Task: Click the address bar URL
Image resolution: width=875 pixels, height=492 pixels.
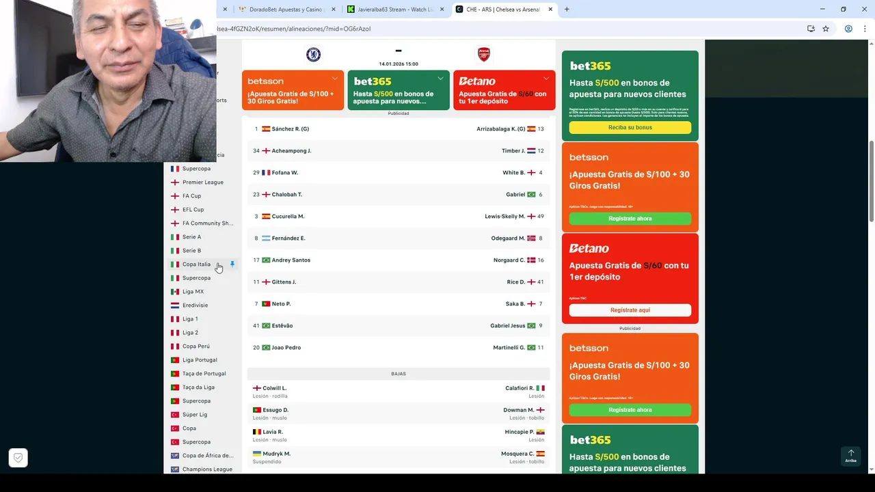Action: click(294, 29)
